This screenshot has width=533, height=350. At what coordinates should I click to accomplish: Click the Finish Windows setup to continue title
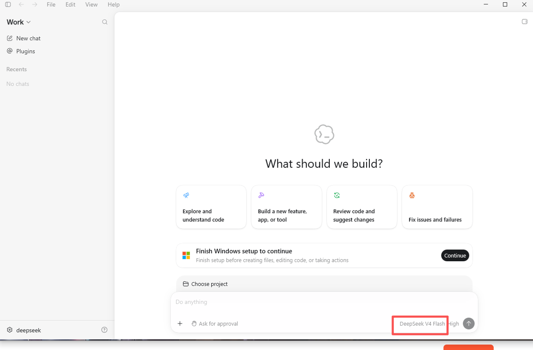tap(244, 251)
